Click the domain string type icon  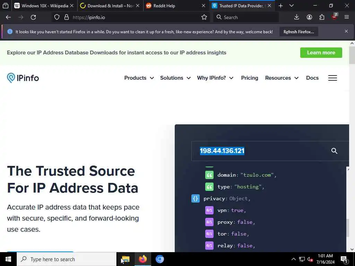tap(209, 175)
